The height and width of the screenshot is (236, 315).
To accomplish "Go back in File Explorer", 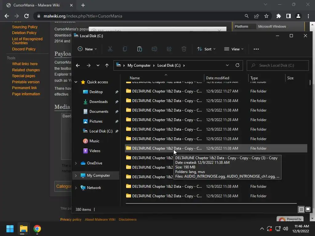I will point(78,65).
